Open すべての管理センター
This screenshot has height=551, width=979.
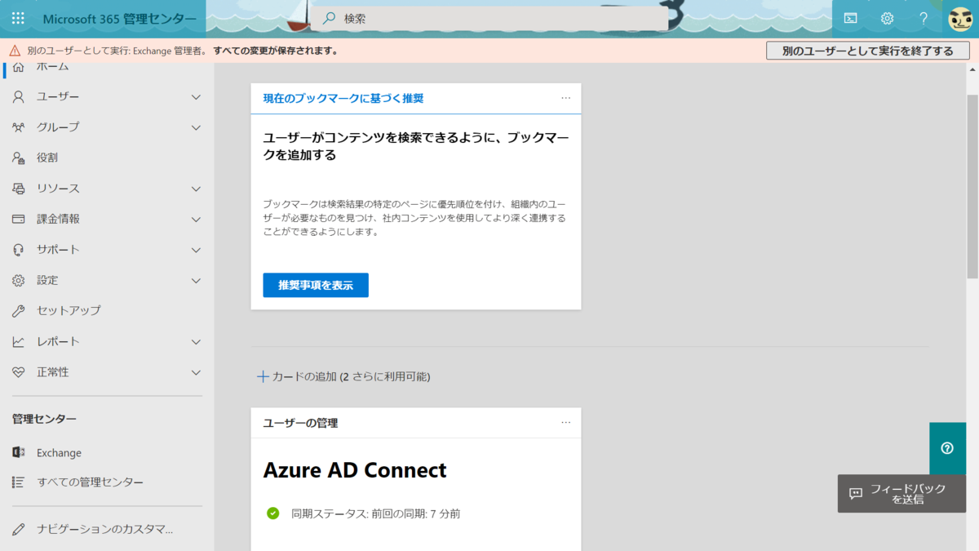click(x=107, y=482)
